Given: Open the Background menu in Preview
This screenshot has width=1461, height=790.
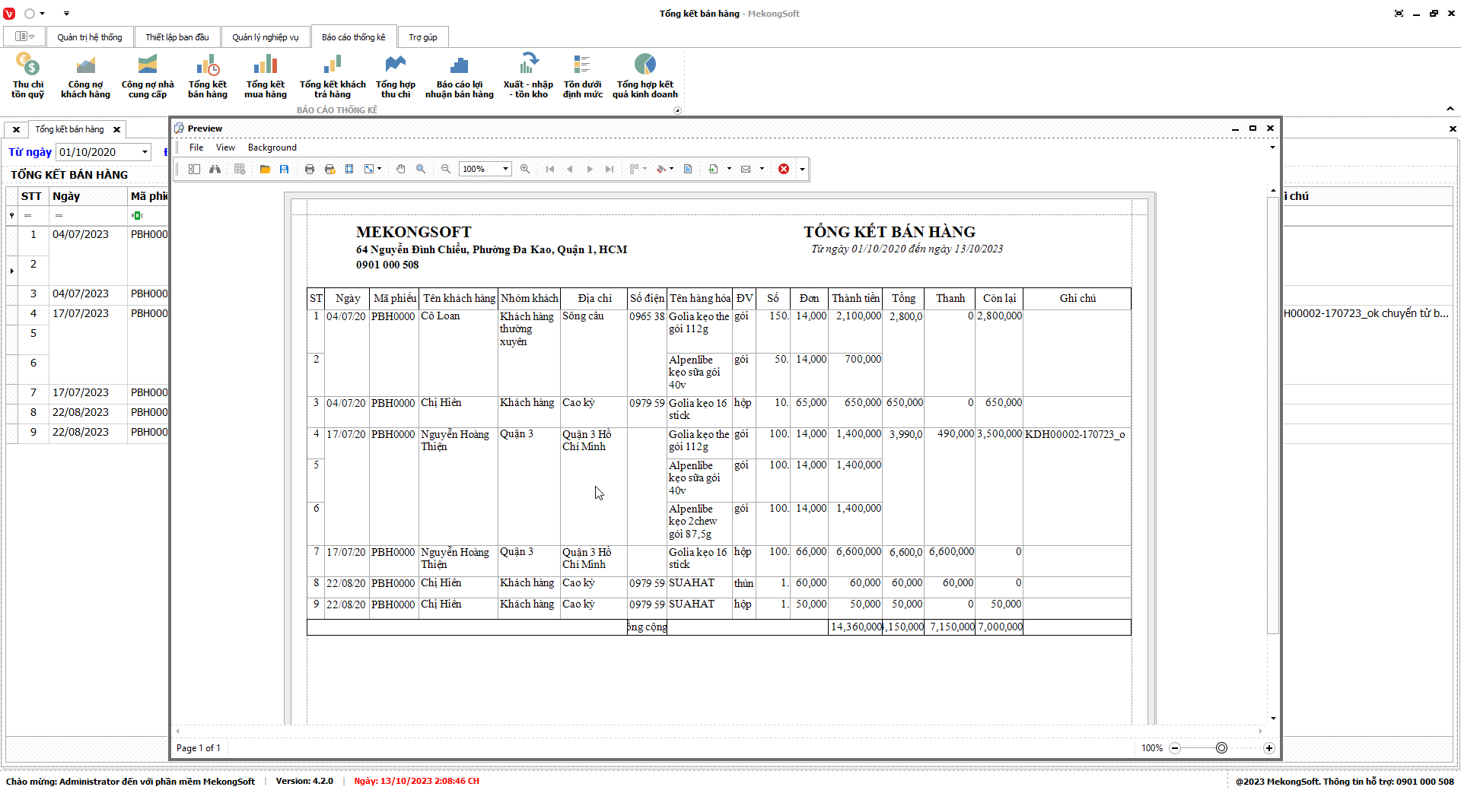Looking at the screenshot, I should [x=272, y=148].
